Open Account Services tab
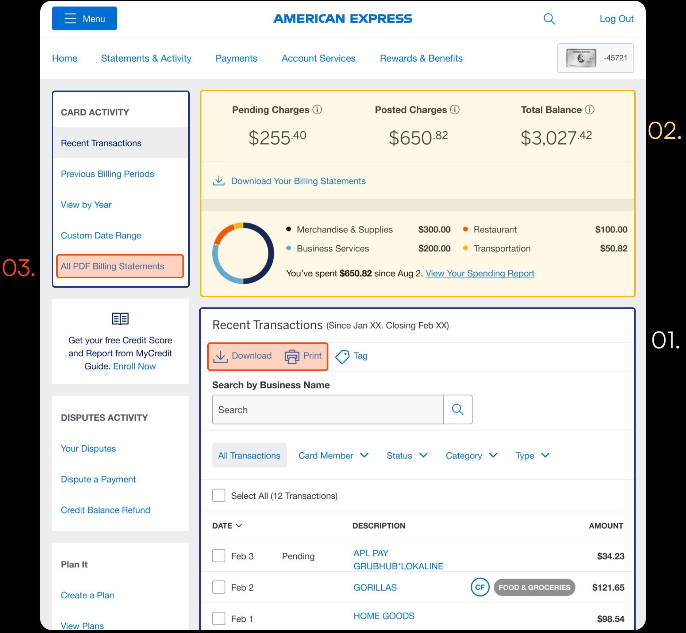The width and height of the screenshot is (686, 633). coord(319,58)
